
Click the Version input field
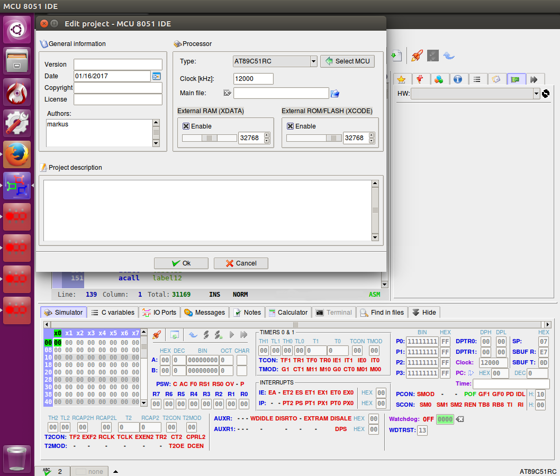tap(118, 65)
